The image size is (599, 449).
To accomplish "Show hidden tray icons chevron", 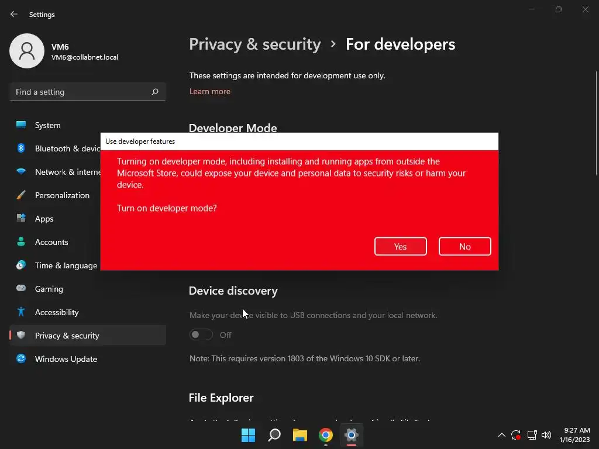I will [x=501, y=435].
